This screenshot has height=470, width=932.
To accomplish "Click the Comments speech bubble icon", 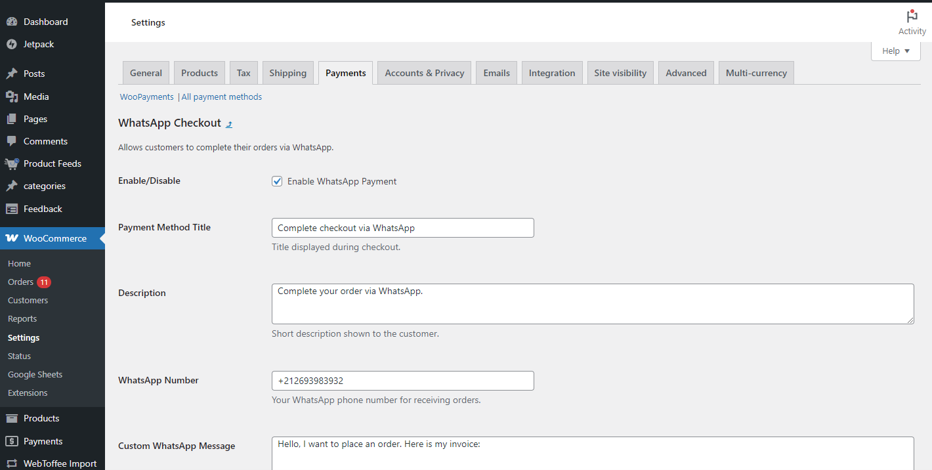I will [x=12, y=141].
